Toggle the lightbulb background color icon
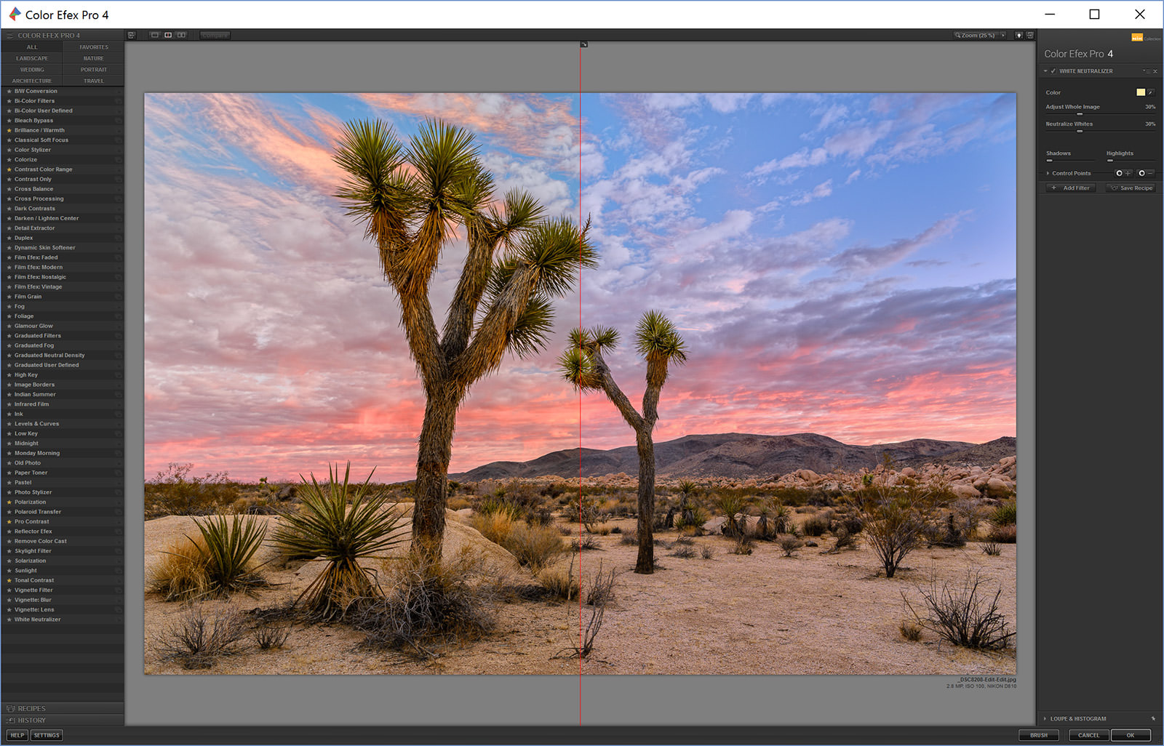 point(1019,35)
